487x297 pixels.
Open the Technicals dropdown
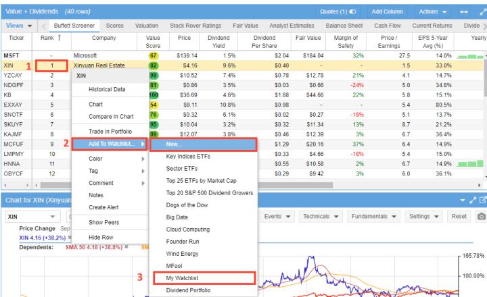321,217
